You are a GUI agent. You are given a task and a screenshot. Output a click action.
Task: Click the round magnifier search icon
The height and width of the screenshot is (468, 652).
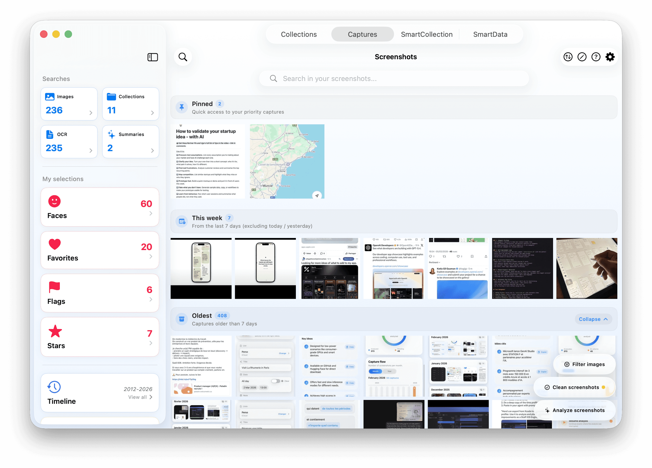point(183,57)
